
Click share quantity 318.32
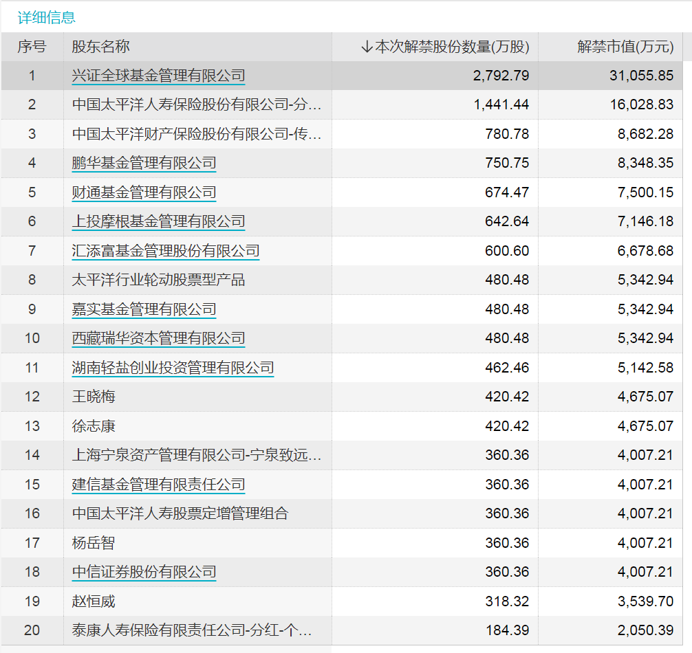click(507, 601)
